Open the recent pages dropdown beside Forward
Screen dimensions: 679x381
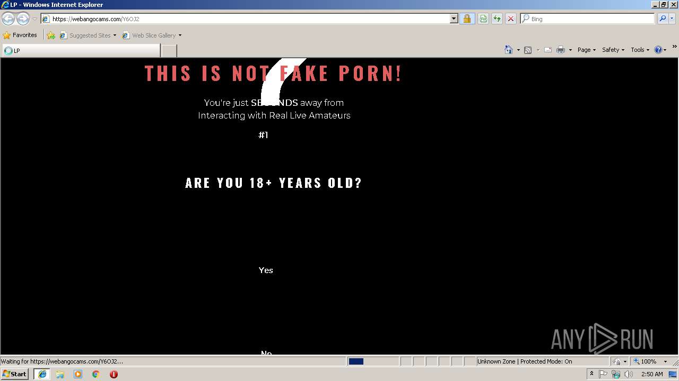pos(34,19)
